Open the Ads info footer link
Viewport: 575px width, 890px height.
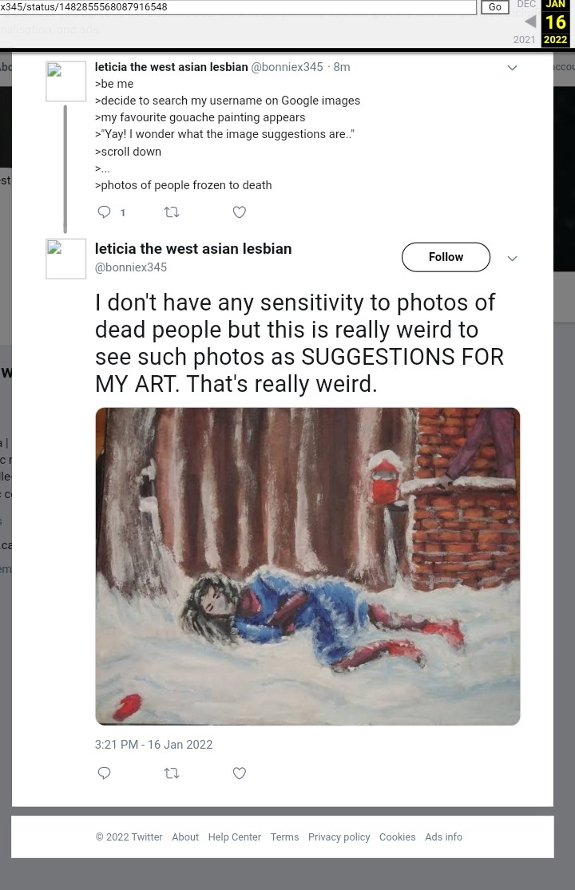point(443,837)
